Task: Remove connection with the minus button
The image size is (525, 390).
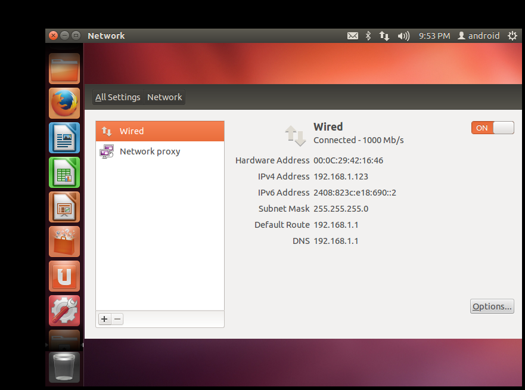Action: (x=117, y=319)
